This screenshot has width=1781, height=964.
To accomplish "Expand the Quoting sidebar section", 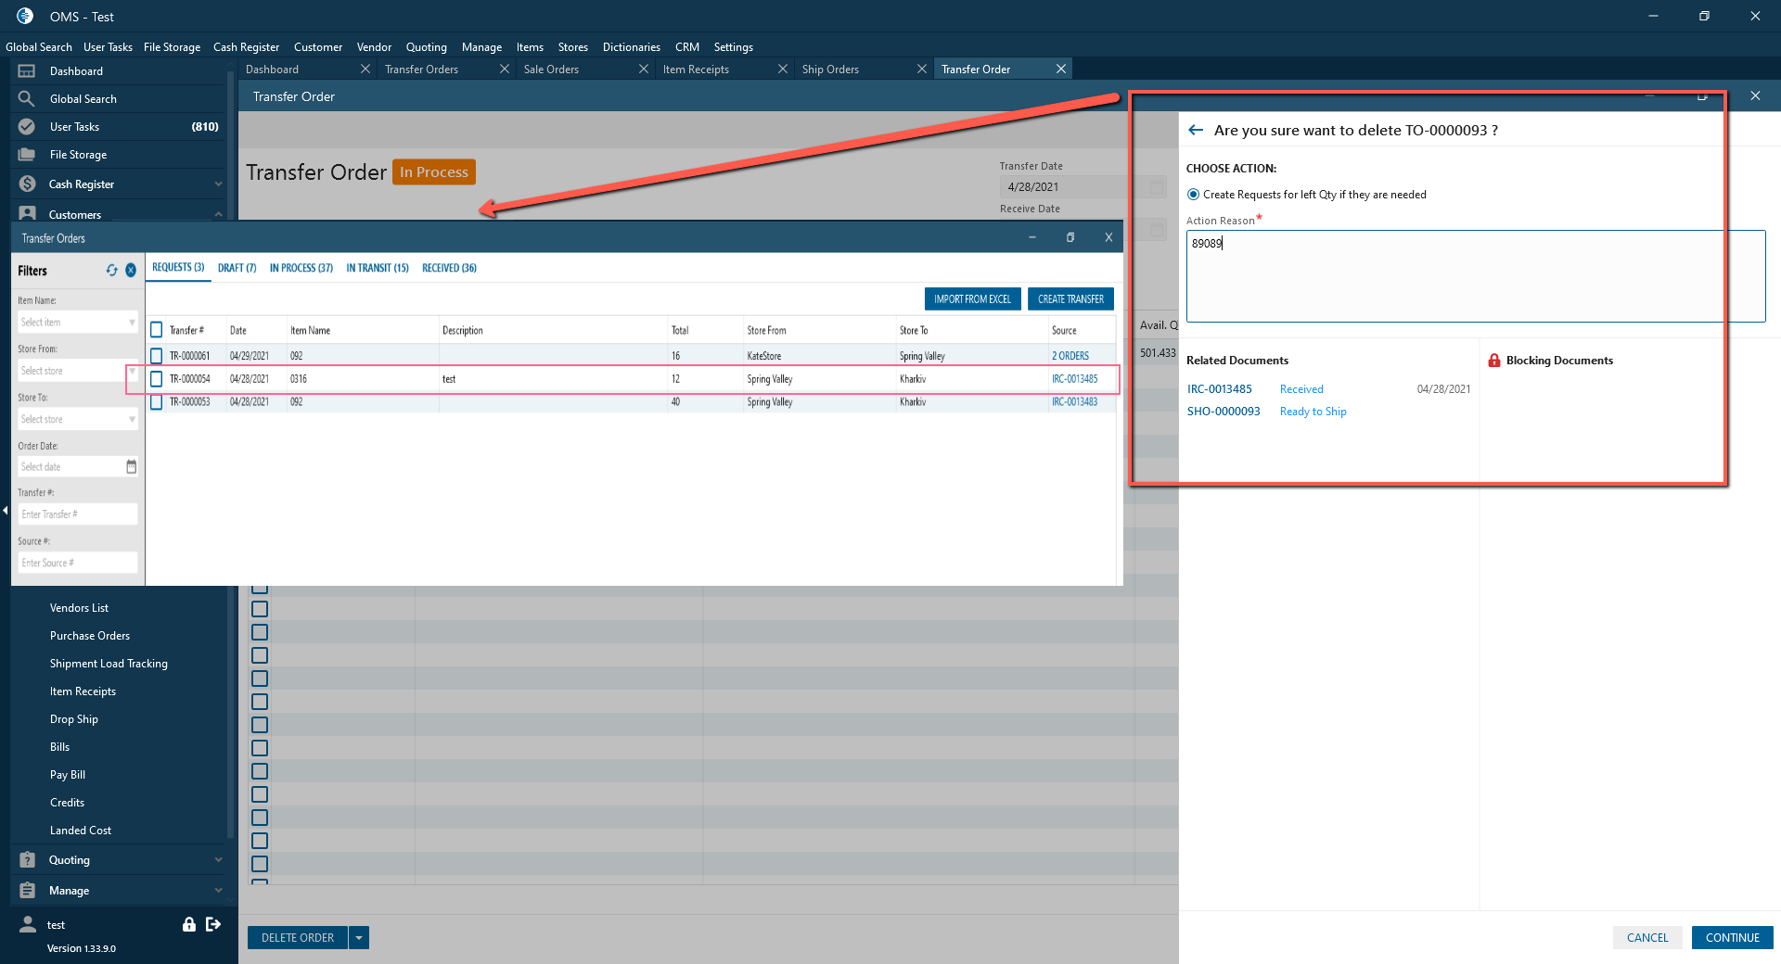I will 219,860.
